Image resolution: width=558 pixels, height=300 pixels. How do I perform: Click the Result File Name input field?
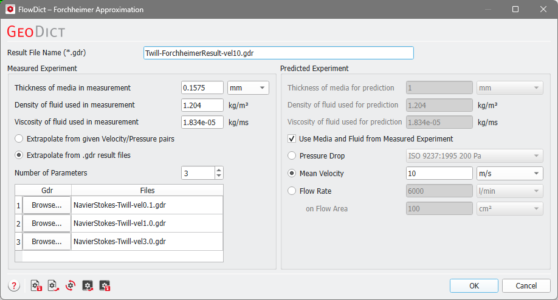[278, 53]
